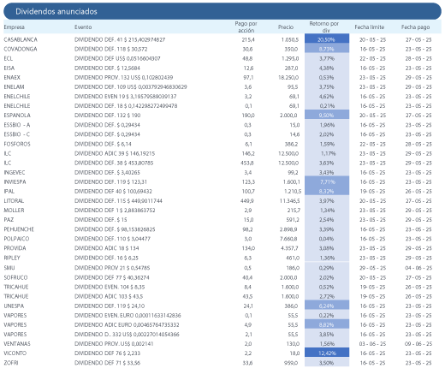445x374 pixels.
Task: Click the 'Precio' column header
Action: pyautogui.click(x=286, y=27)
